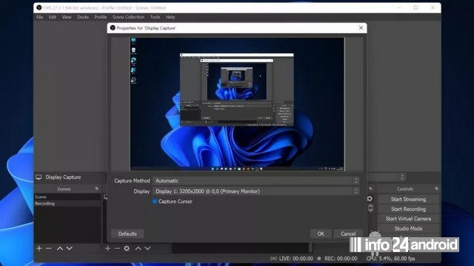Add a new scene with plus icon
The width and height of the screenshot is (474, 266).
(x=39, y=248)
